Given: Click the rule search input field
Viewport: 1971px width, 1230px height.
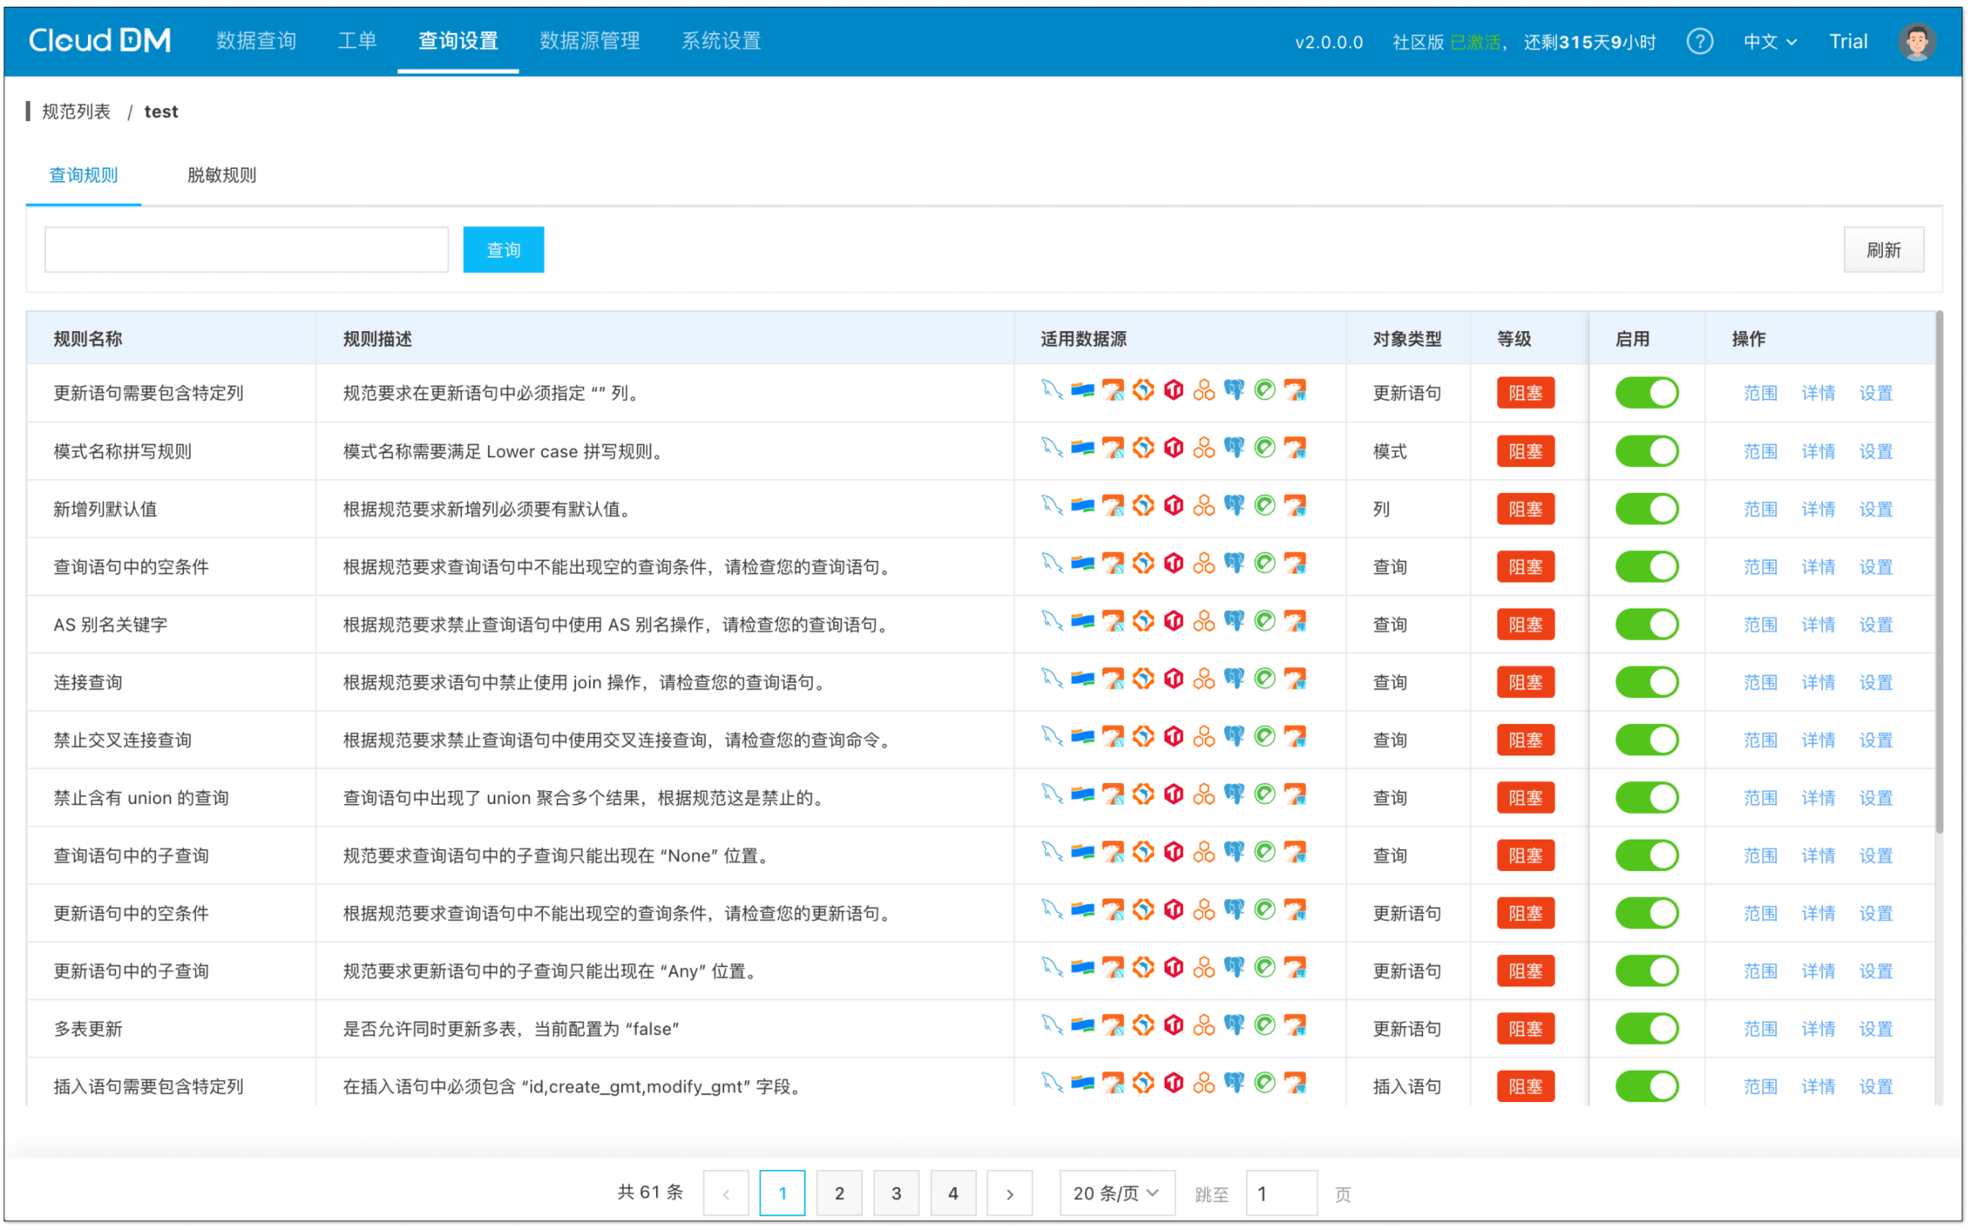Looking at the screenshot, I should click(247, 250).
